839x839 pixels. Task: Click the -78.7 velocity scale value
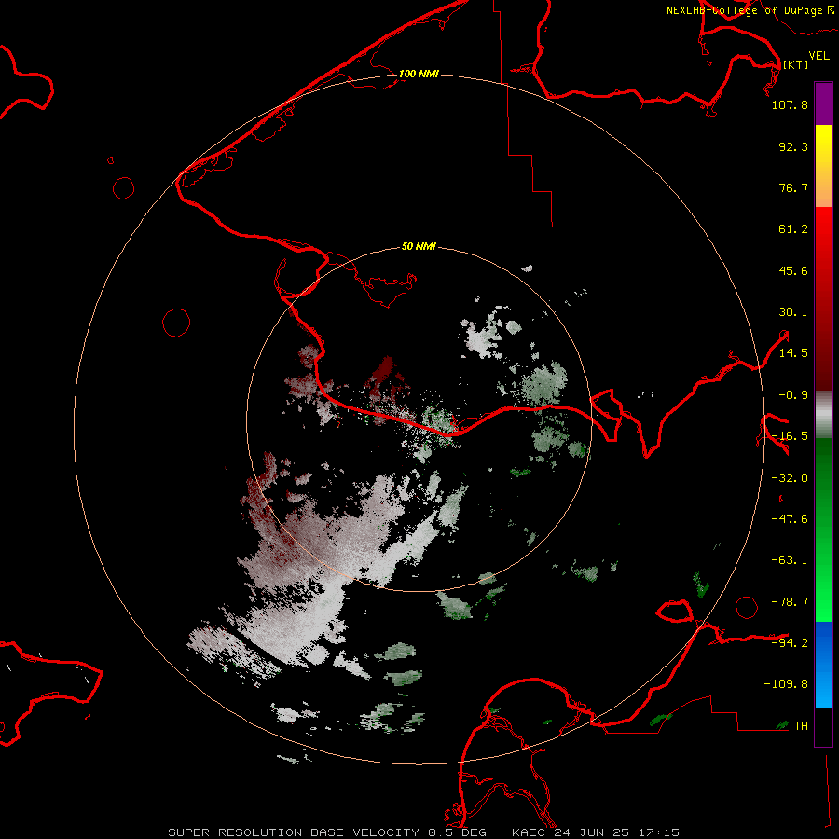tap(790, 602)
